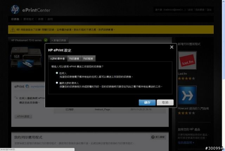Select the 允許的寄件者 tab

click(58, 59)
